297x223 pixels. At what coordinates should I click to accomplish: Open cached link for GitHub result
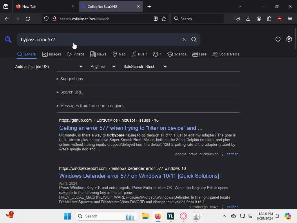(x=232, y=154)
